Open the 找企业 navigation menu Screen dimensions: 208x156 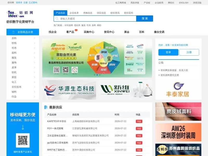pyautogui.click(x=53, y=32)
